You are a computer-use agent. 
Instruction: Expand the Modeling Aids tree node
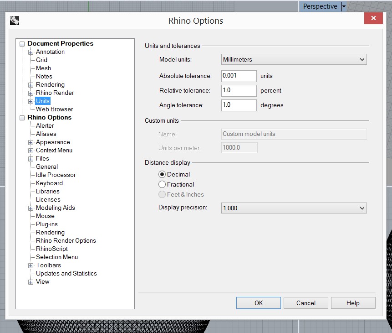(x=31, y=208)
